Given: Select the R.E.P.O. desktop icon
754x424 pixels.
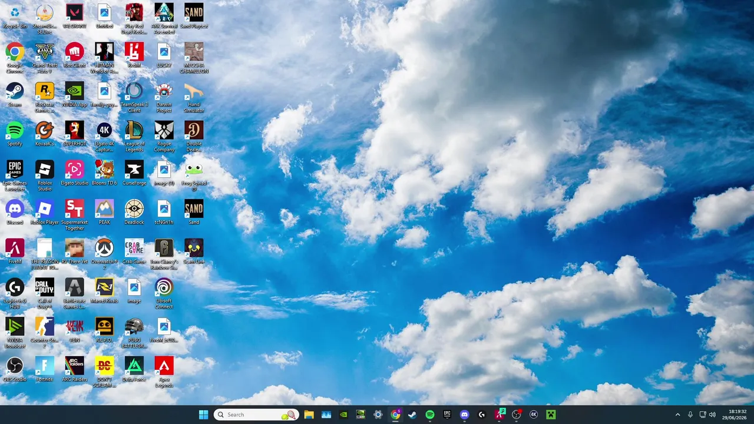Looking at the screenshot, I should 104,331.
